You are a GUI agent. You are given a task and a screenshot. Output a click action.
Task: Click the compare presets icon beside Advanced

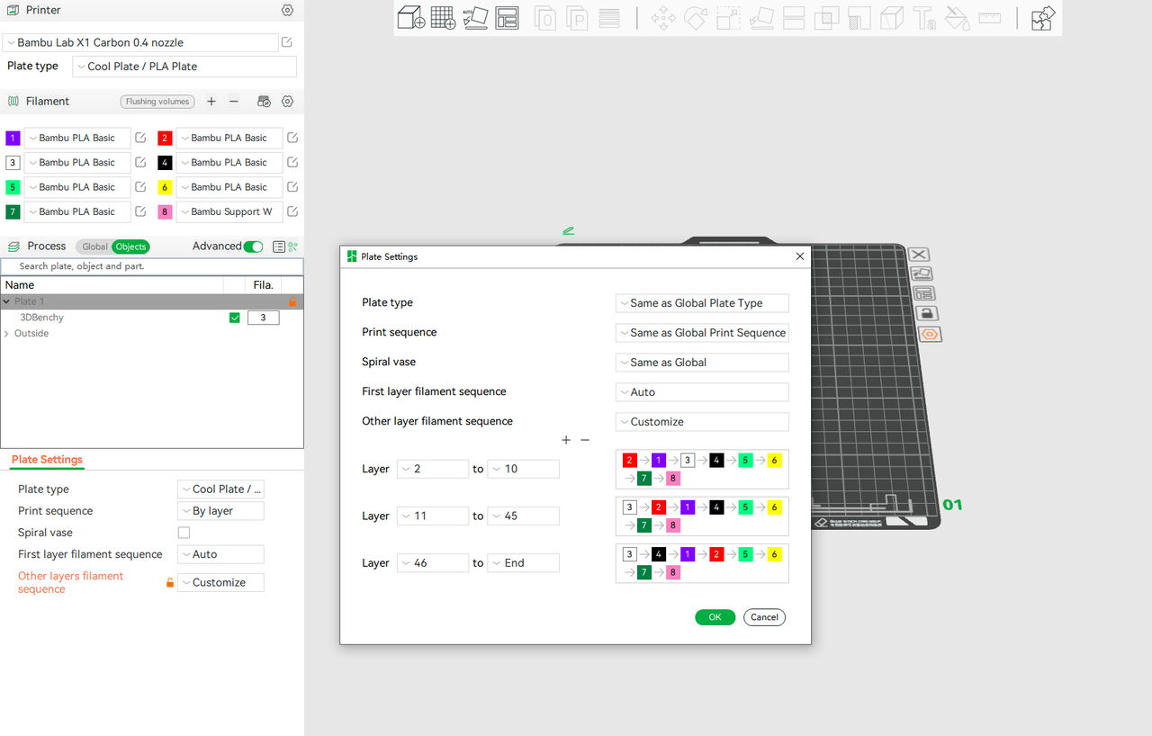(x=293, y=247)
